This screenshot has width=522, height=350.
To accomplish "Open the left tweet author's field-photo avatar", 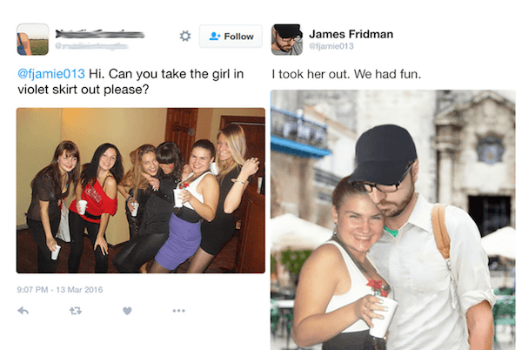I will point(33,39).
